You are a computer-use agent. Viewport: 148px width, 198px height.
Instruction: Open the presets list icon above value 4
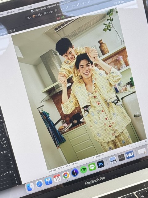[5, 152]
